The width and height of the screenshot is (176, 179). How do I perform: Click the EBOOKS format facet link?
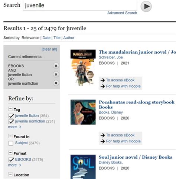click(x=23, y=159)
